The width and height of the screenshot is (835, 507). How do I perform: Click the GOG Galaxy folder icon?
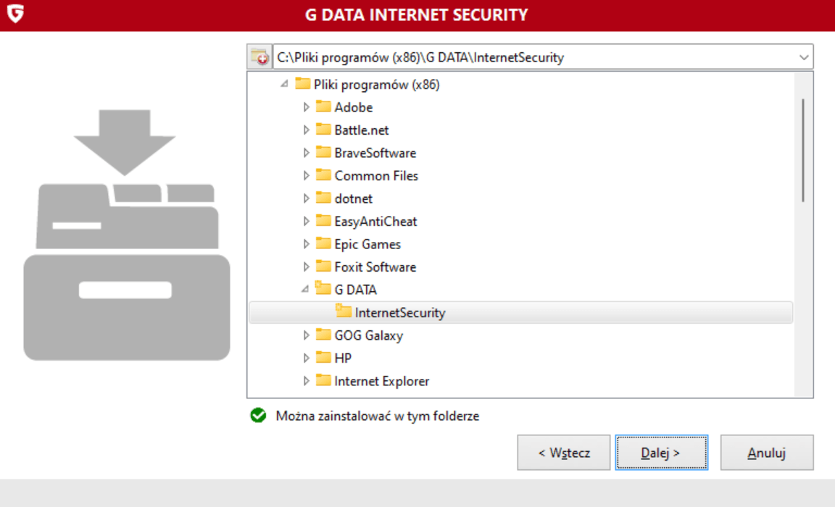[323, 335]
